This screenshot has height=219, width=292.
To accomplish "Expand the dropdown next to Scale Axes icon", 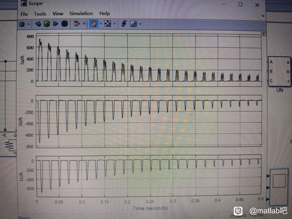I will tap(114, 24).
